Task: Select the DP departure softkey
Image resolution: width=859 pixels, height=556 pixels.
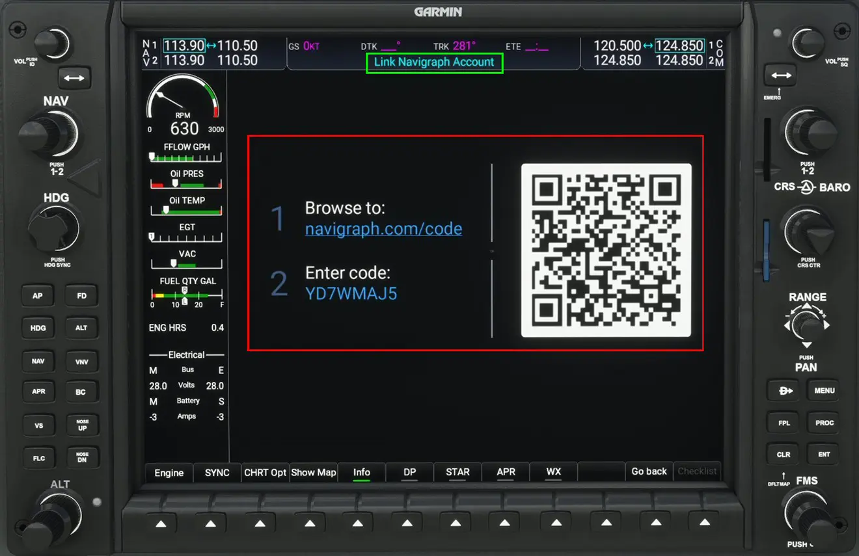Action: click(x=409, y=473)
